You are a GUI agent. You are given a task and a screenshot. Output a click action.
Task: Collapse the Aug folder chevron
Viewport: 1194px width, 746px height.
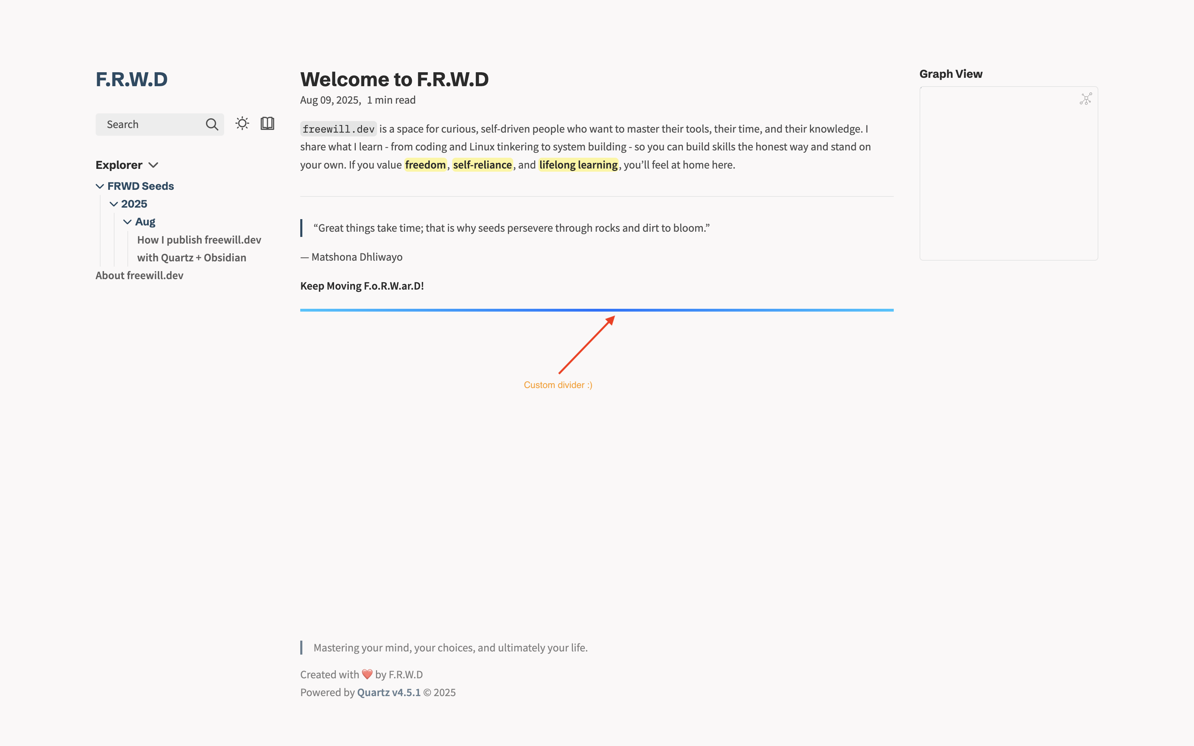[x=127, y=222]
